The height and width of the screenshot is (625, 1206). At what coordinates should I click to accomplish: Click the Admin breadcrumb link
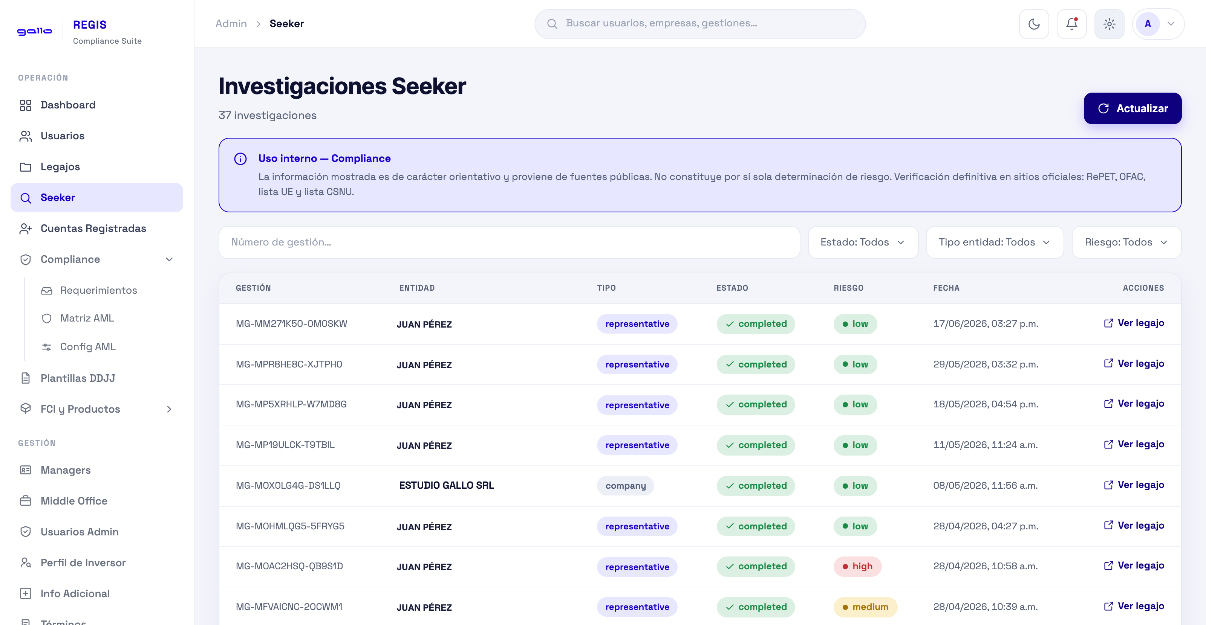click(x=231, y=23)
